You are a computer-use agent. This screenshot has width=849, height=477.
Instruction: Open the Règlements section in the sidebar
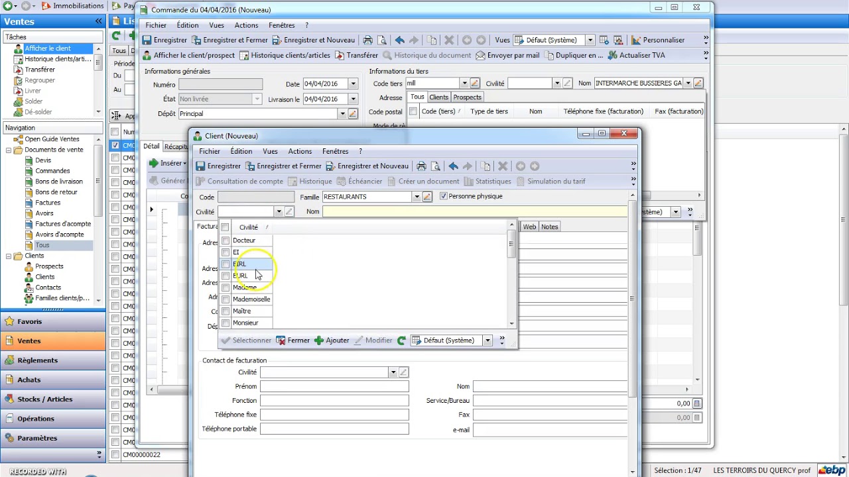(53, 360)
